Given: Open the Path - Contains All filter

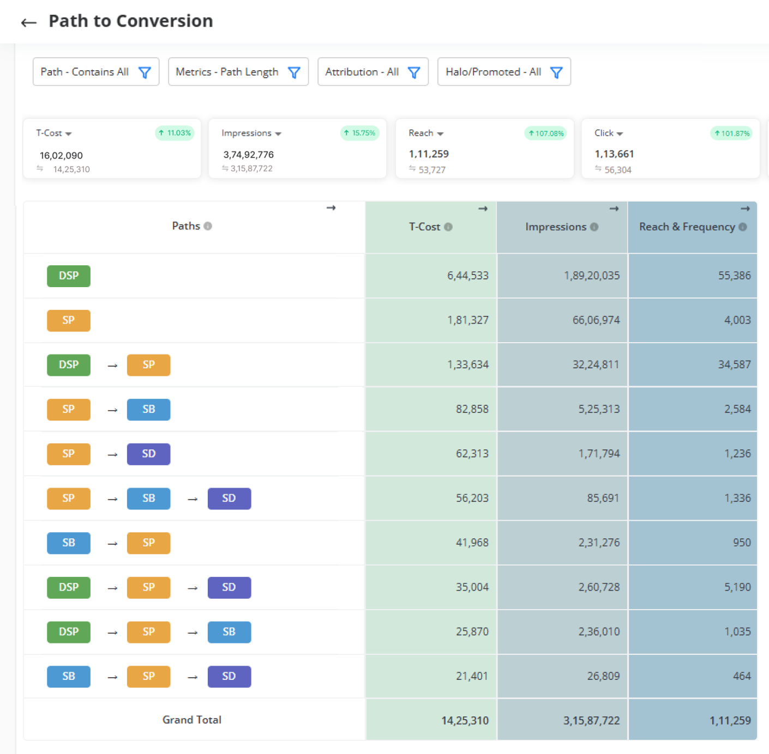Looking at the screenshot, I should pos(95,72).
